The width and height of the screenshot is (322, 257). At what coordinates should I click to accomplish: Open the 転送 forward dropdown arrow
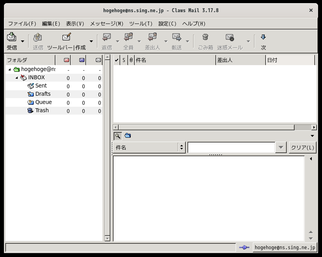187,41
